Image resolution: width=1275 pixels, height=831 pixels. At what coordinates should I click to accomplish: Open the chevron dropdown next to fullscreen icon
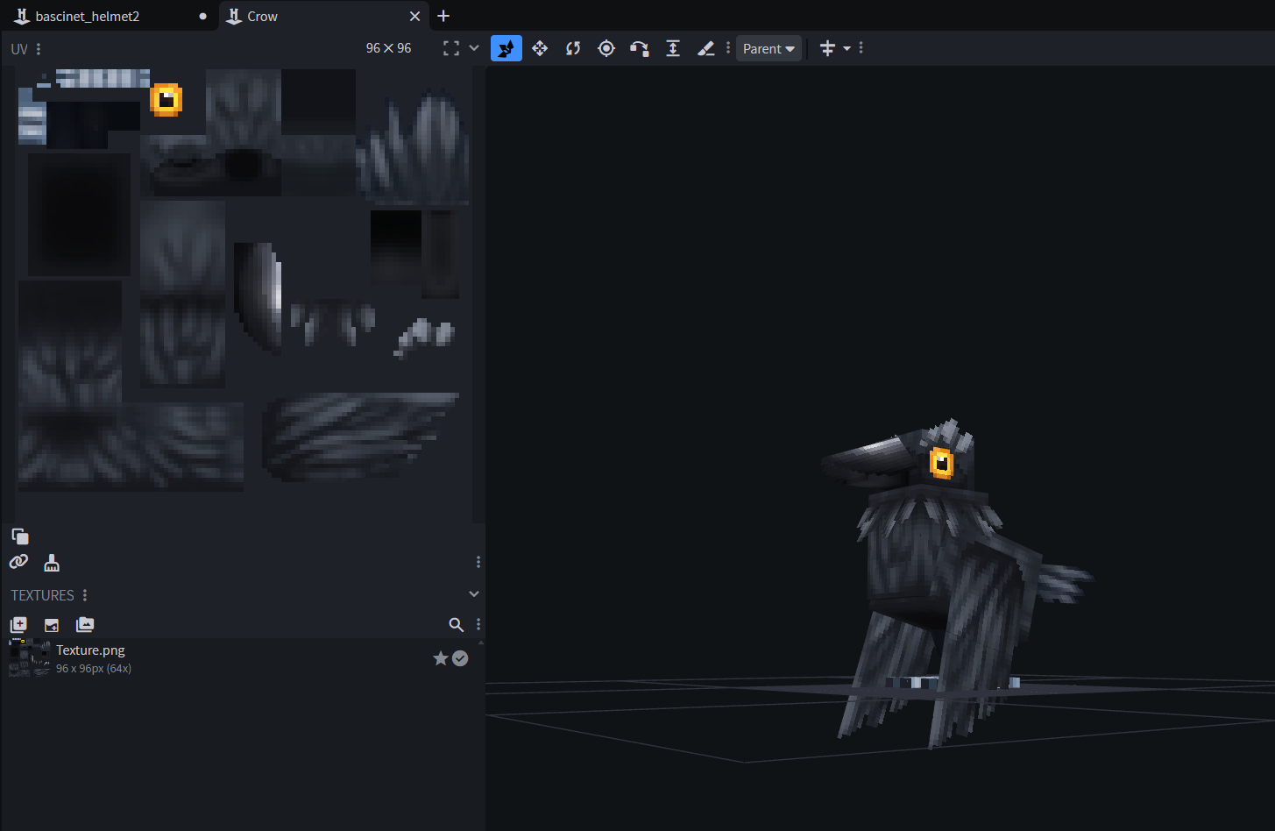coord(474,48)
